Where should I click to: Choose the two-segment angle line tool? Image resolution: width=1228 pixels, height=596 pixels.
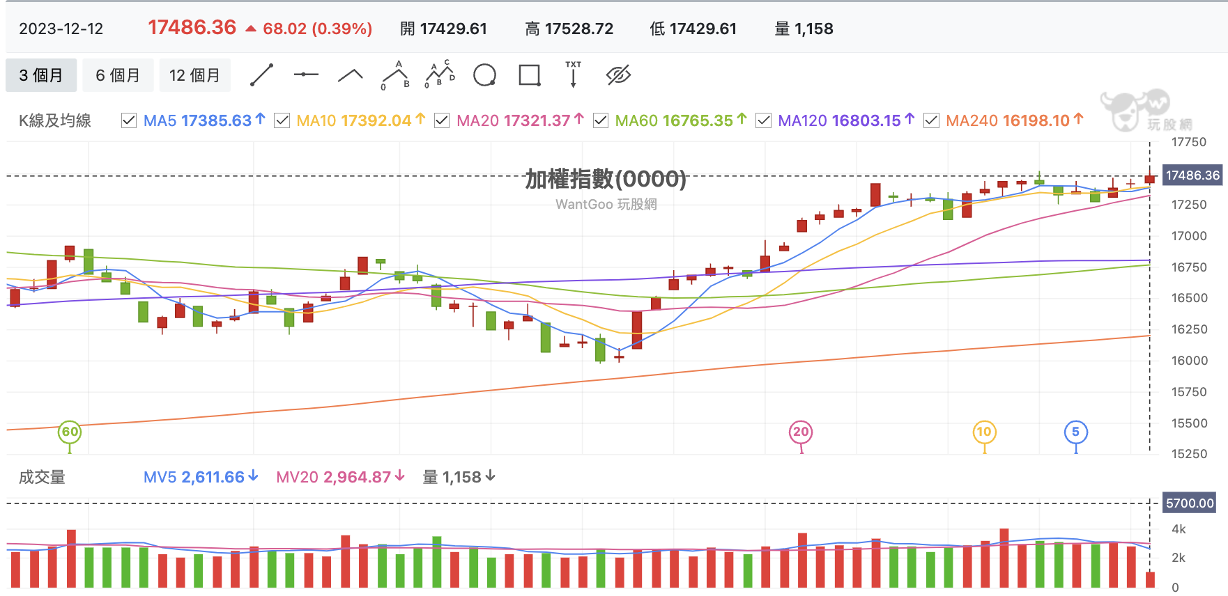[351, 75]
